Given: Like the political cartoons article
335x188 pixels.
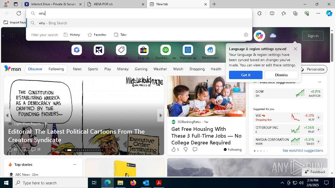Looking at the screenshot, I should point(10,149).
